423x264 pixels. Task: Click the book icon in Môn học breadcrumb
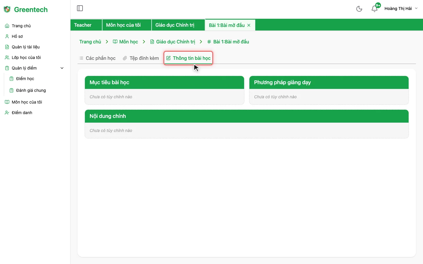pos(115,42)
